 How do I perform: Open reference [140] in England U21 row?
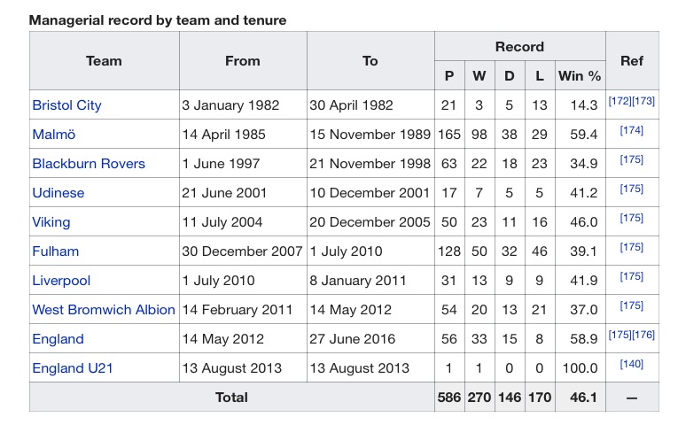point(632,365)
